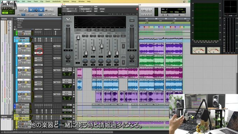
Task: Open the CLA-2A insert on Vla
Action: 38,72
